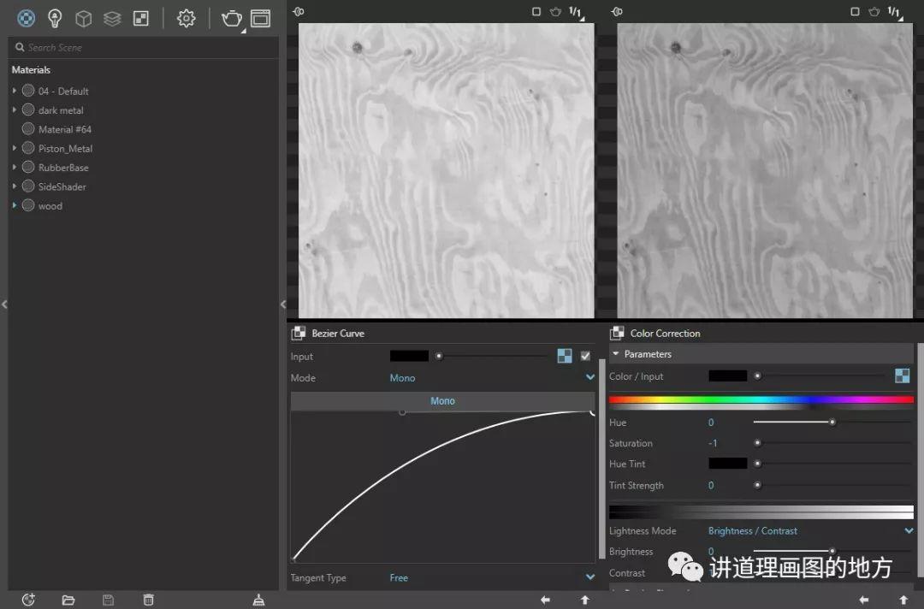Open the Materials category in the toolbar
924x609 pixels.
[x=26, y=18]
